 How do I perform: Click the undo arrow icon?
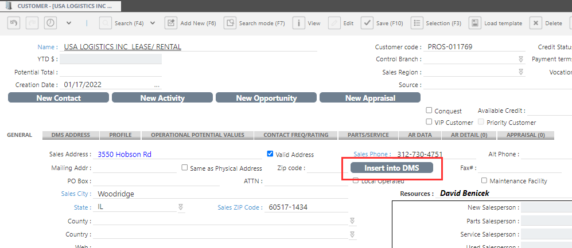tap(14, 23)
